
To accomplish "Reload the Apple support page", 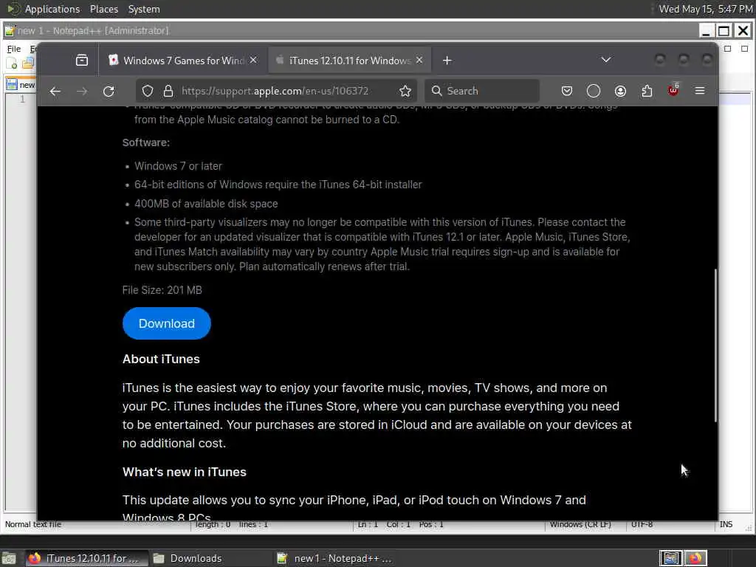I will tap(109, 91).
